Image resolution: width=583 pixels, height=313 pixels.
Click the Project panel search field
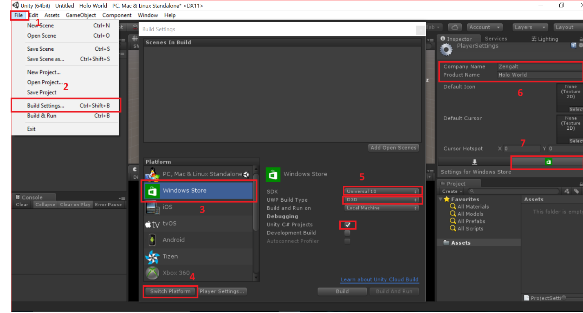click(x=514, y=191)
